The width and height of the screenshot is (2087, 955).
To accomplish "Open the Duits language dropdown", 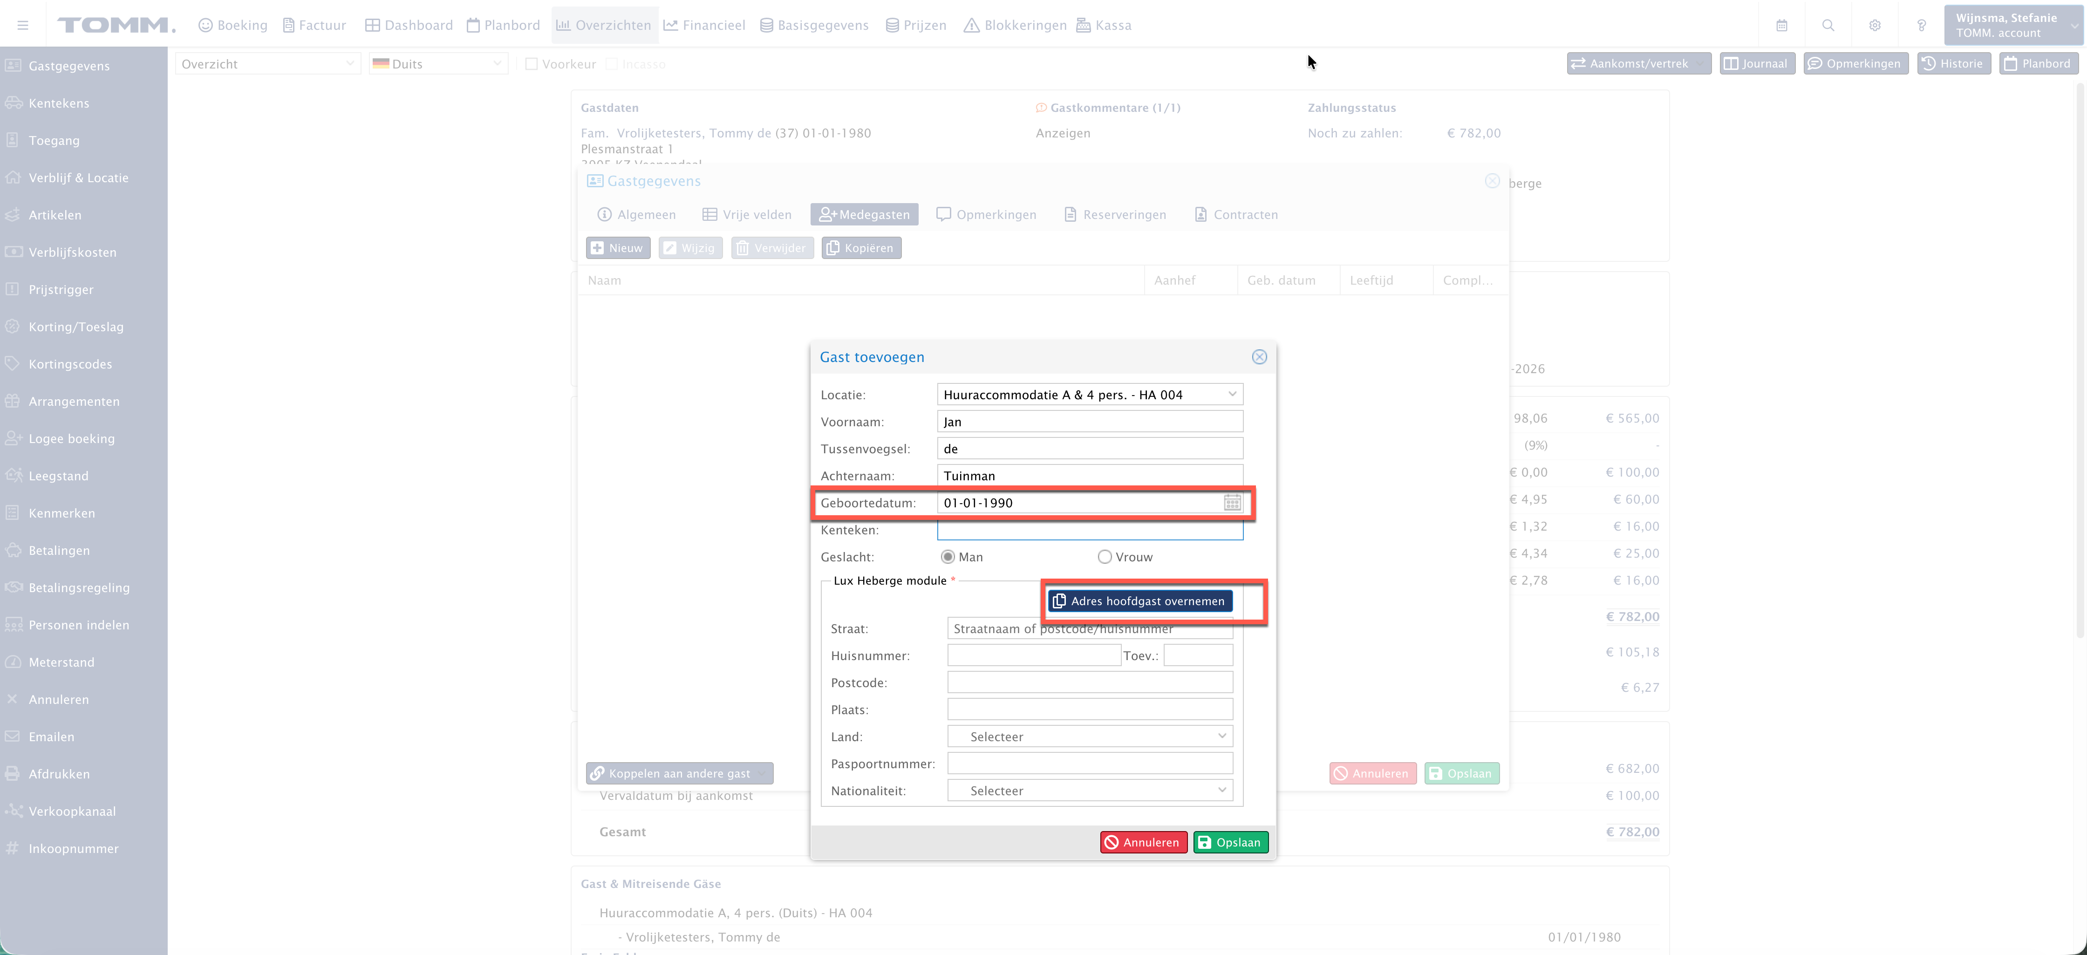I will point(438,64).
